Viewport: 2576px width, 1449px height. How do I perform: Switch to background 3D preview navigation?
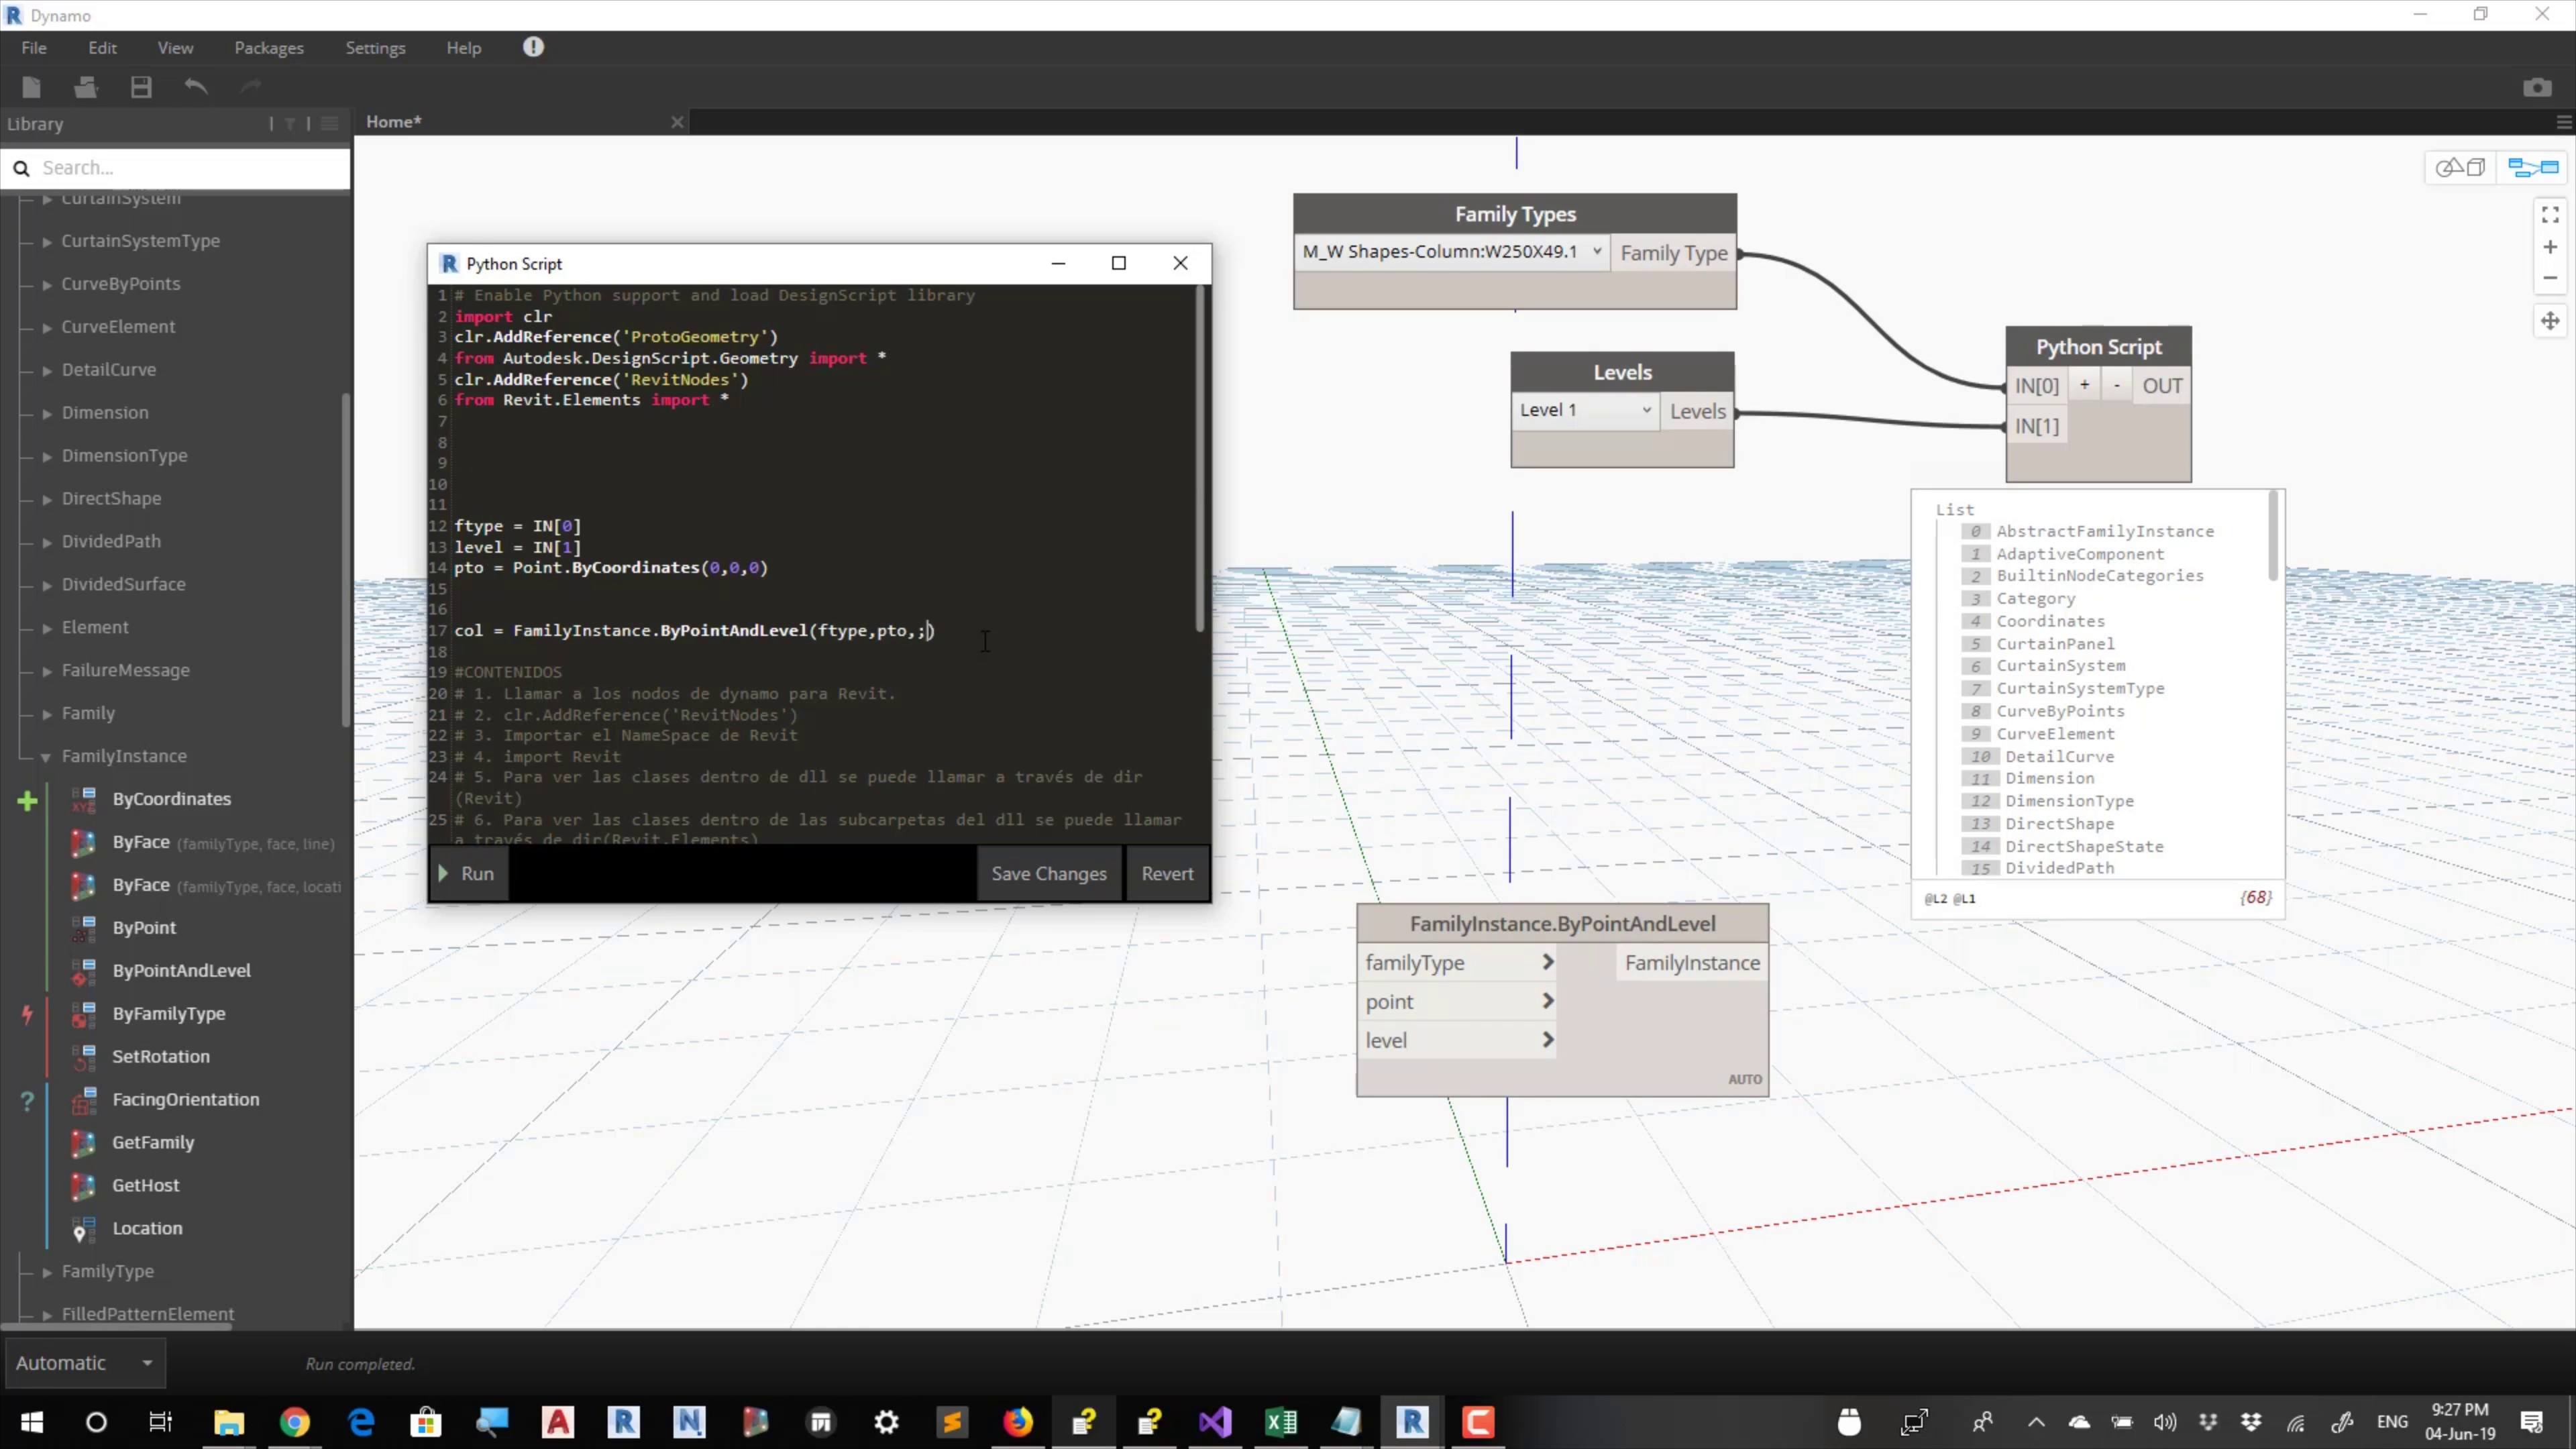pyautogui.click(x=2460, y=168)
